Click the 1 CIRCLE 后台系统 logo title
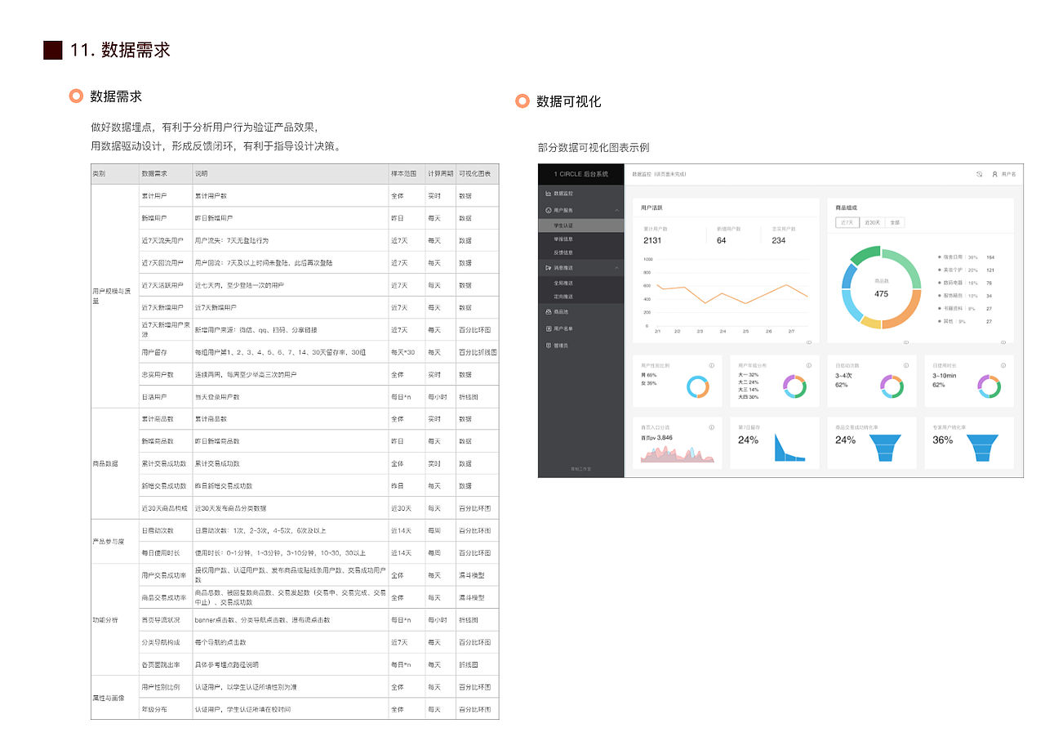This screenshot has width=1045, height=746. point(581,174)
